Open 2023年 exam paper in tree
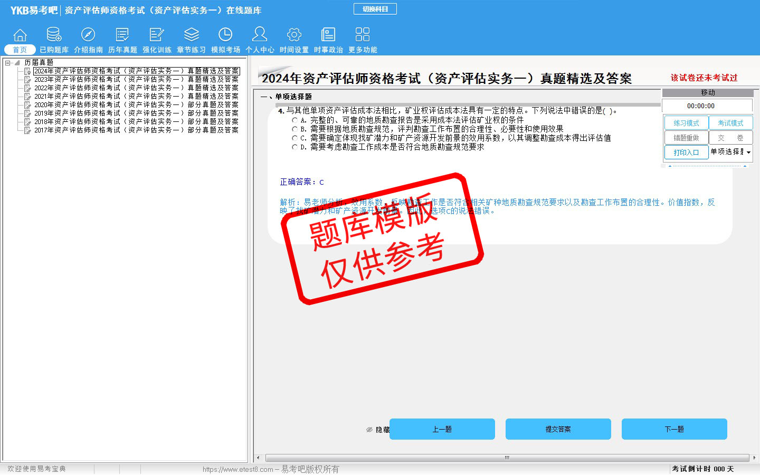This screenshot has width=760, height=475. pos(136,80)
